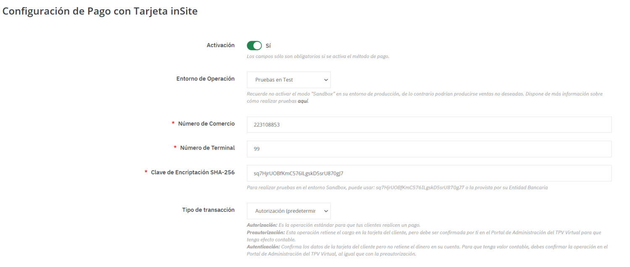This screenshot has width=630, height=267.
Task: Click the 'Activación' field label
Action: point(220,45)
